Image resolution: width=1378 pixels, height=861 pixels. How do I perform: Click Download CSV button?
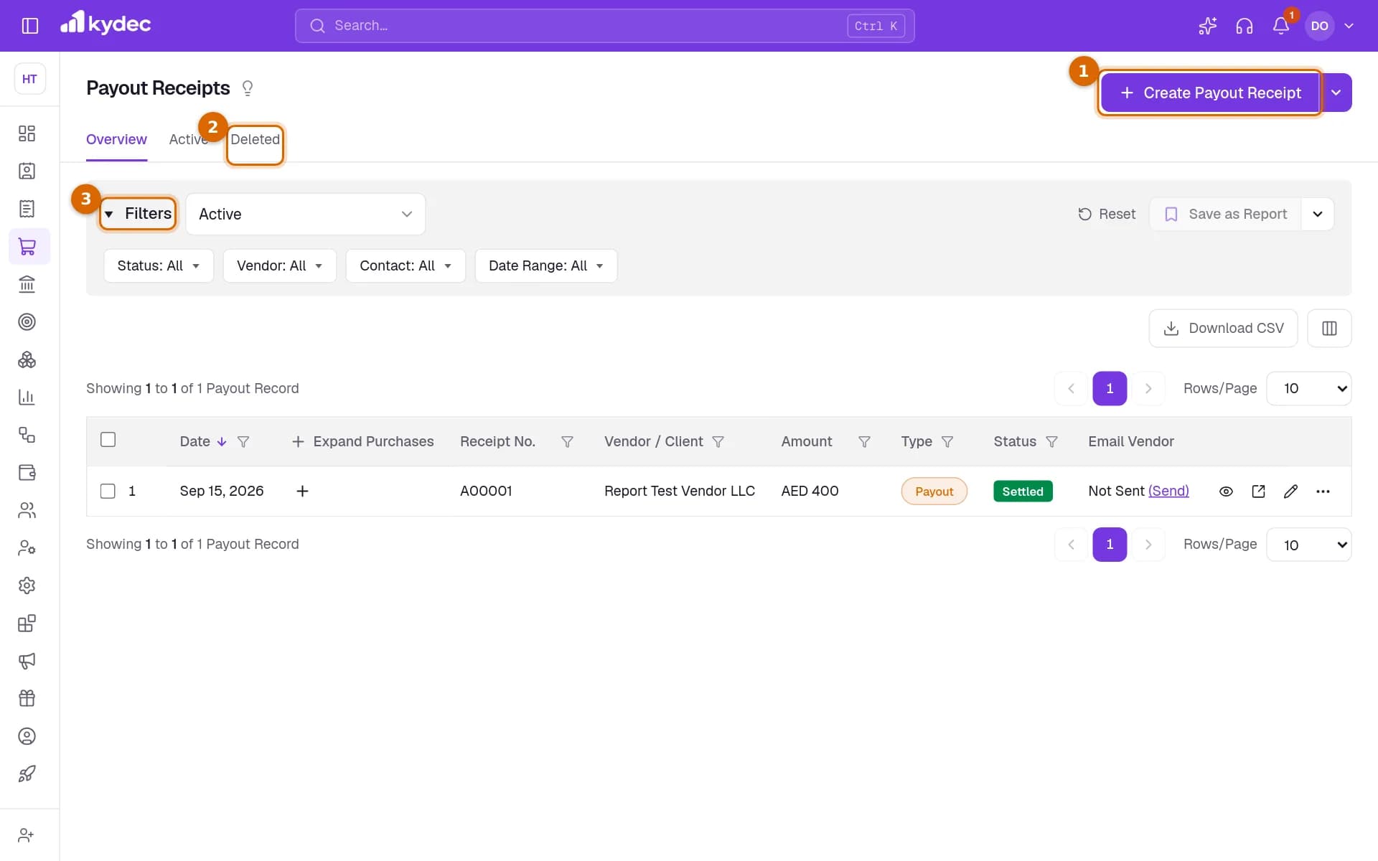[x=1223, y=329]
